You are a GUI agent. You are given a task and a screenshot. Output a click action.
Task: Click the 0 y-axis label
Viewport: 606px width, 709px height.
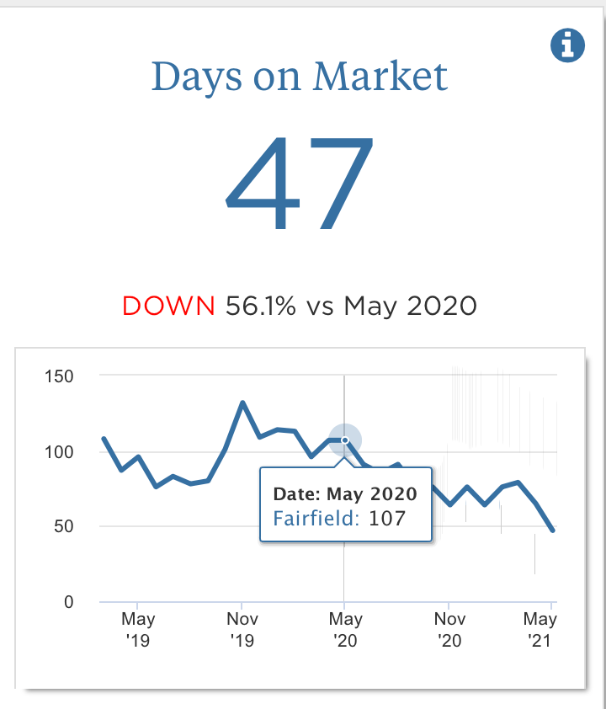[x=69, y=602]
